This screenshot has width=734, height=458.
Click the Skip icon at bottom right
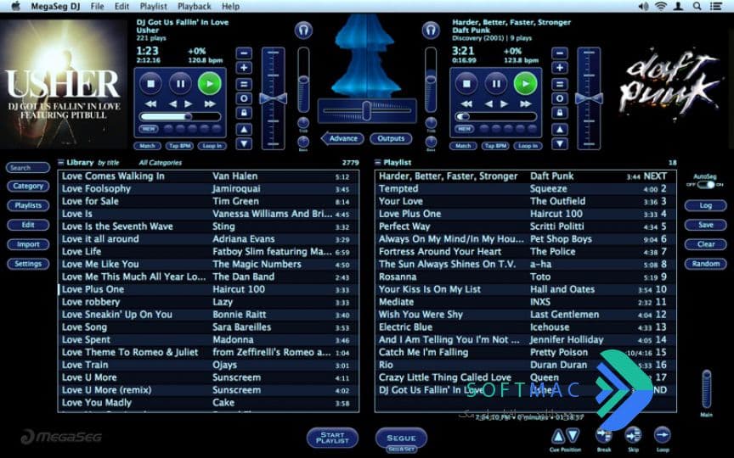633,435
